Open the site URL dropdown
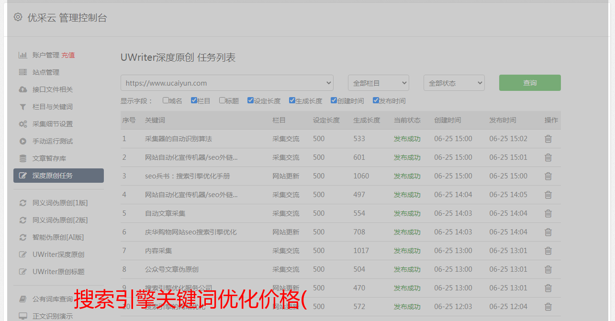The width and height of the screenshot is (615, 321). pyautogui.click(x=227, y=83)
